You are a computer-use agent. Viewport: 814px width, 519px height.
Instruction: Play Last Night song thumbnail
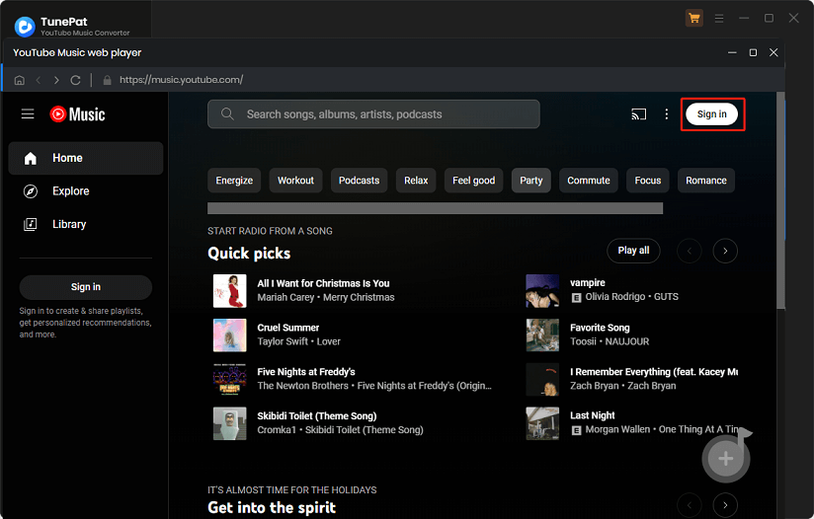(x=542, y=423)
